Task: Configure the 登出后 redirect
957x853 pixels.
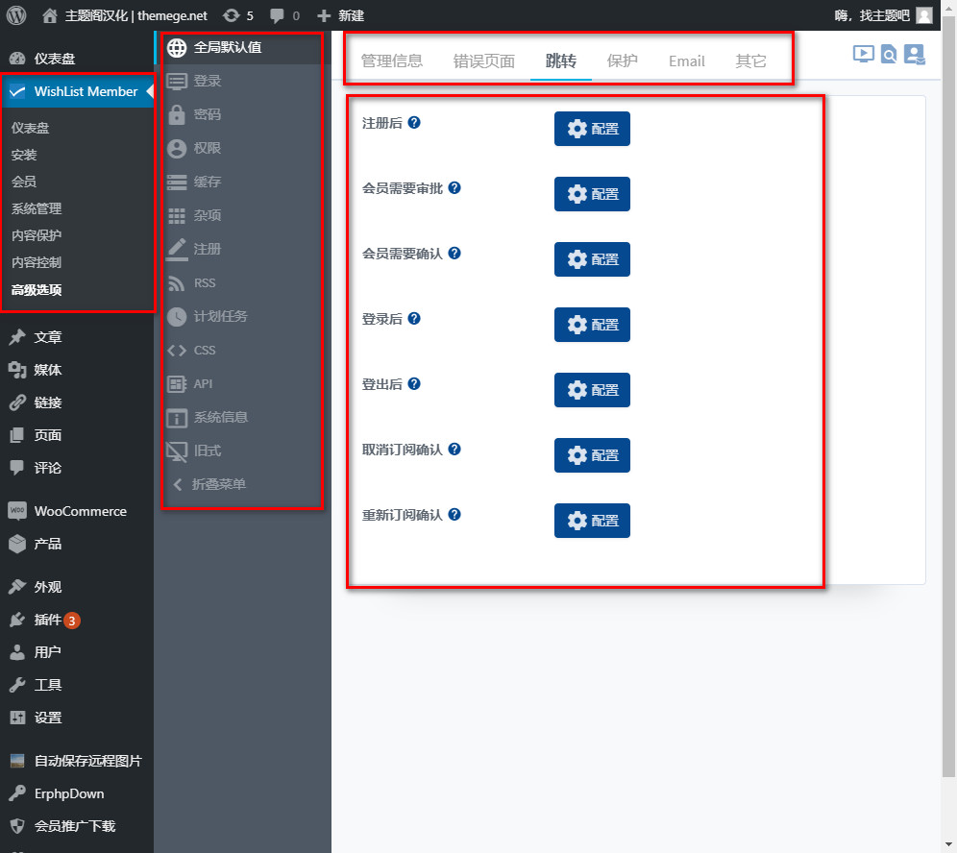Action: coord(592,390)
